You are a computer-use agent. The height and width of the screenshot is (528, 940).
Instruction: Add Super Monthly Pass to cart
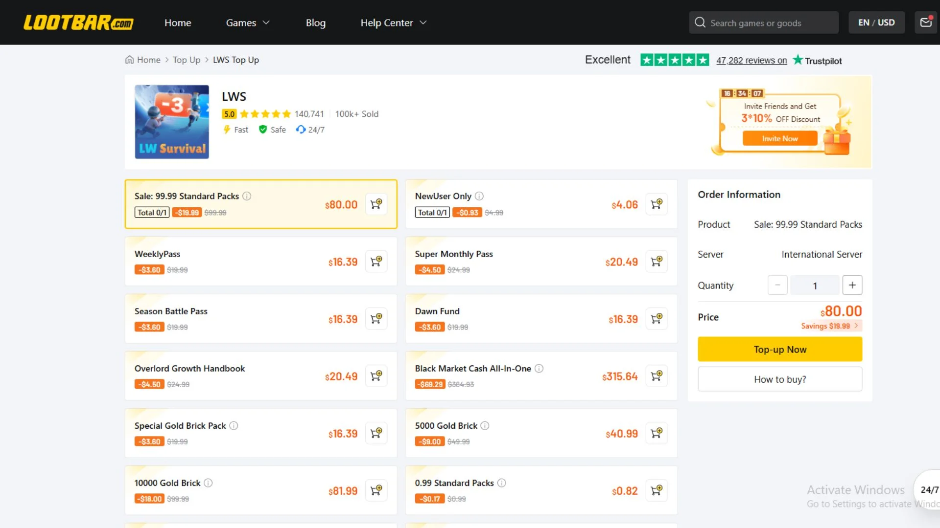[x=657, y=262]
